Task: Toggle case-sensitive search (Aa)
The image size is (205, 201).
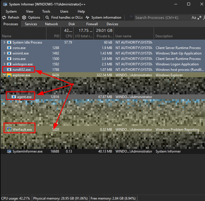Action: point(194,17)
